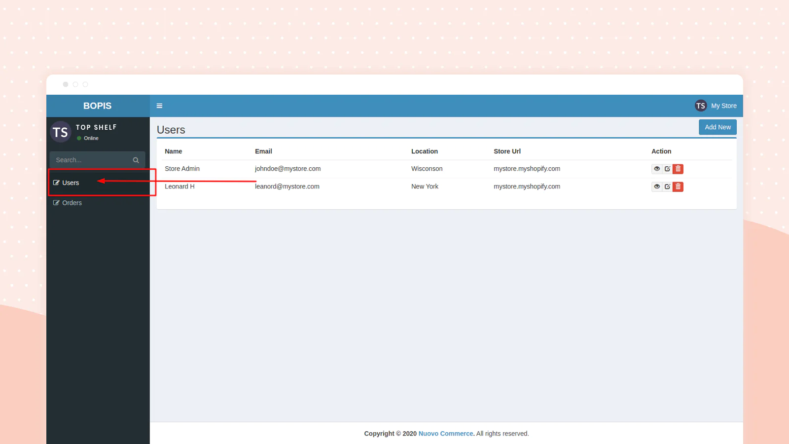The image size is (789, 444).
Task: Select the Store Admin name cell
Action: pos(182,169)
